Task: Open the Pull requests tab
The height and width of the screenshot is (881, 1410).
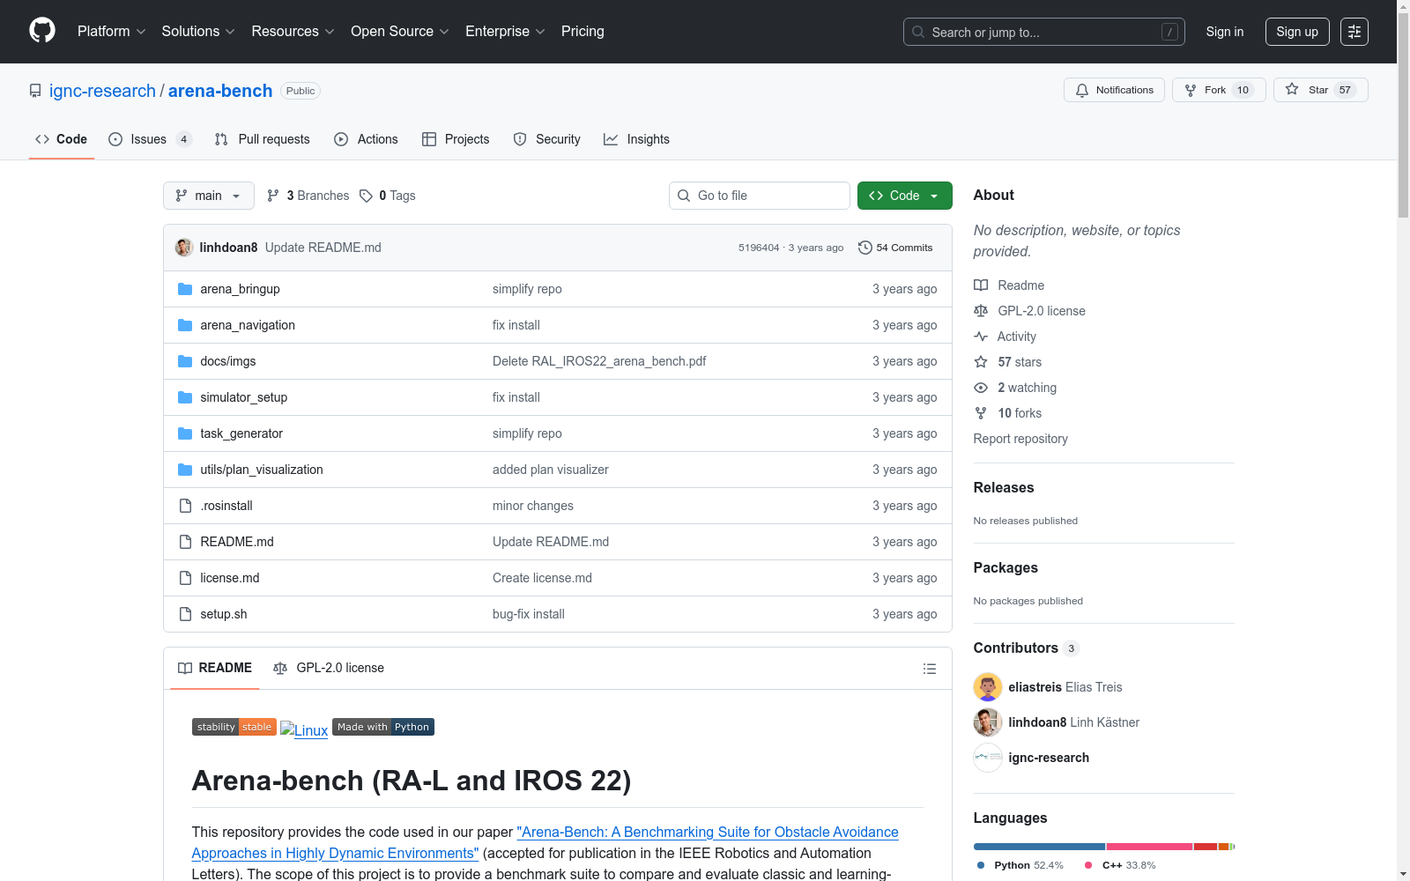Action: coord(263,139)
